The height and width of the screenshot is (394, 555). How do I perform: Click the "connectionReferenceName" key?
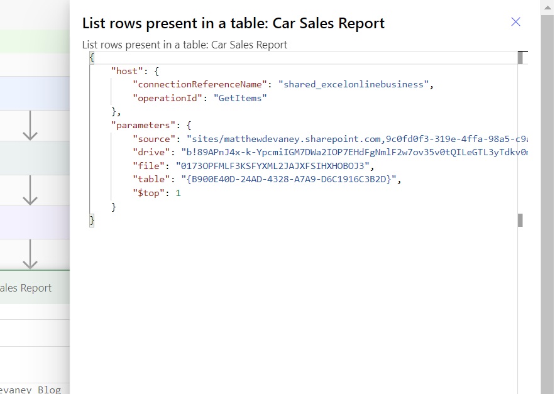200,85
